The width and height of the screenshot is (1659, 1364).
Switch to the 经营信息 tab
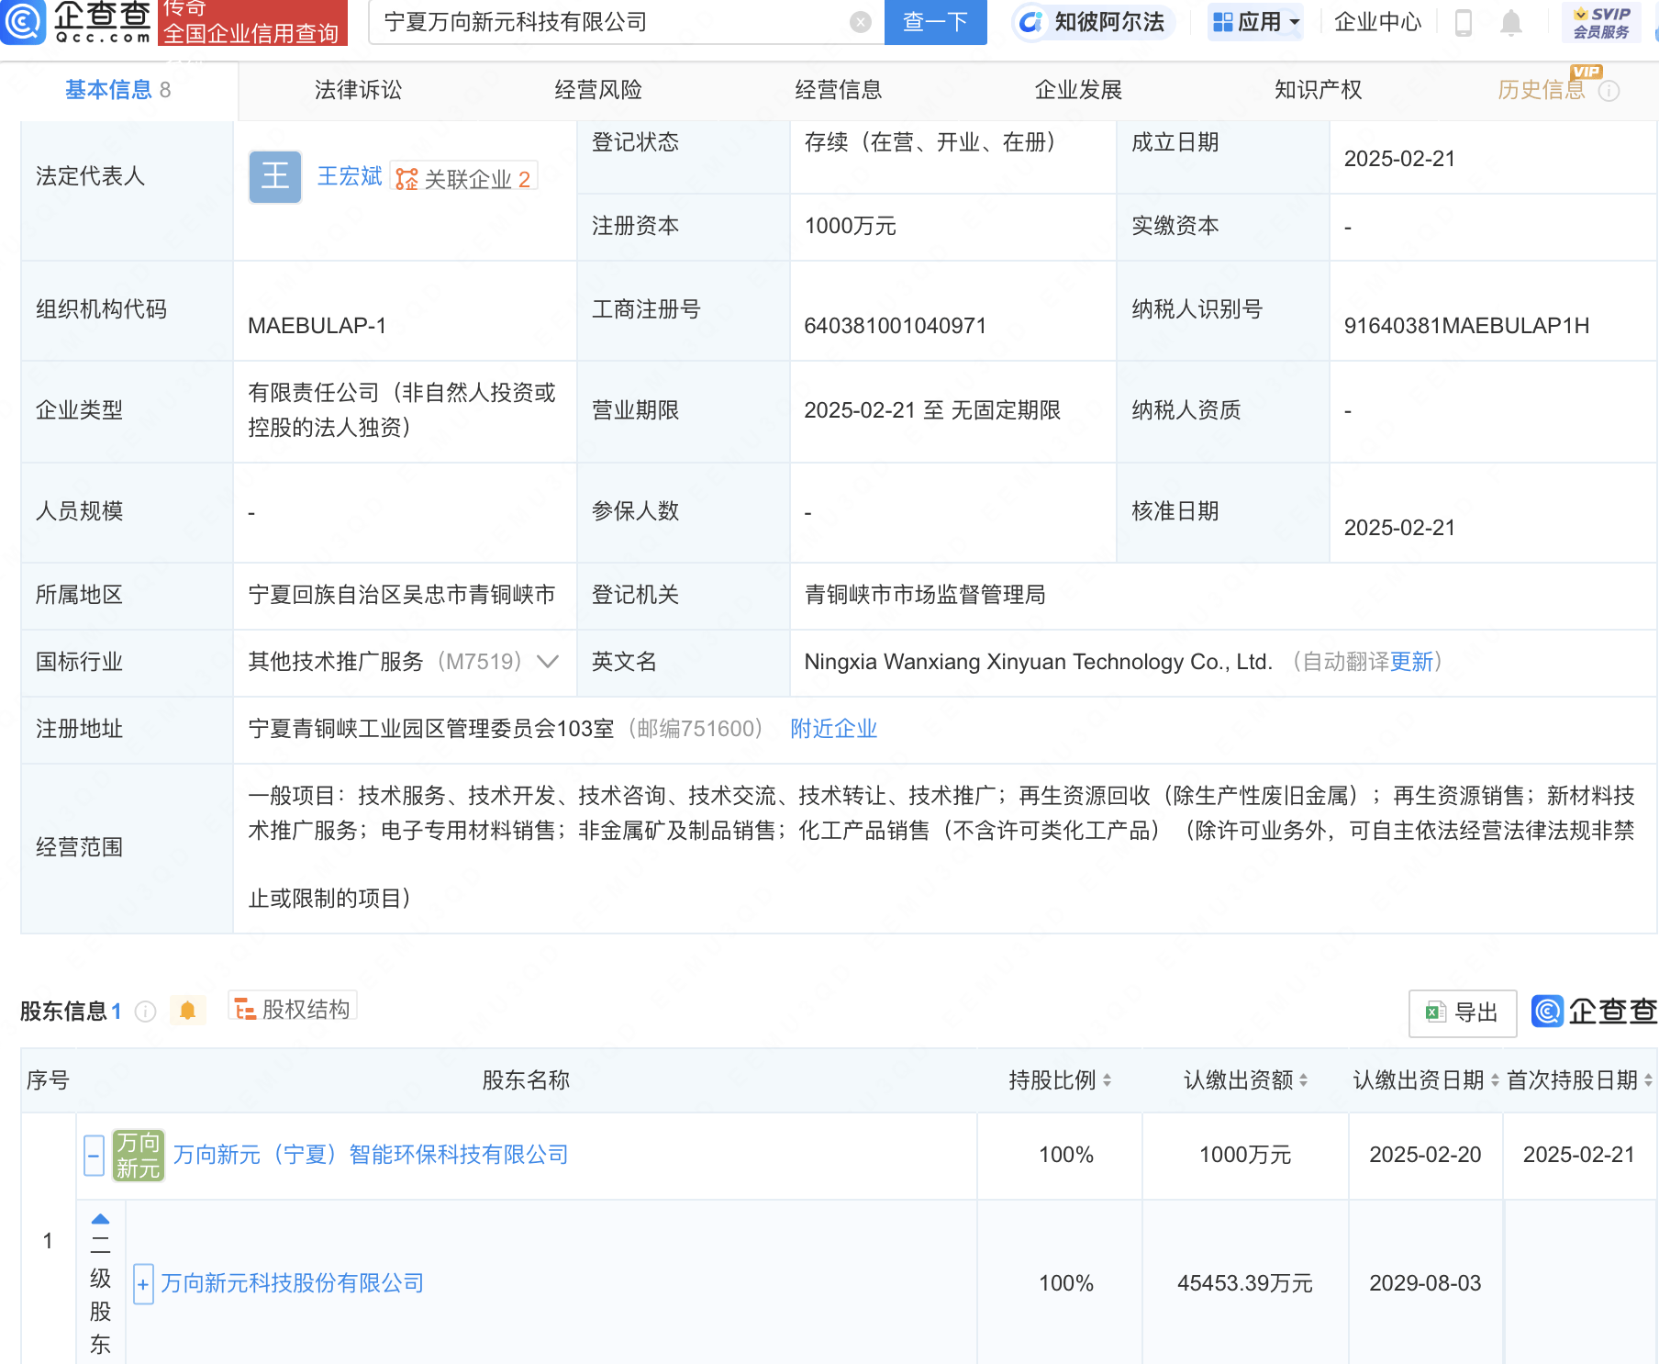838,90
